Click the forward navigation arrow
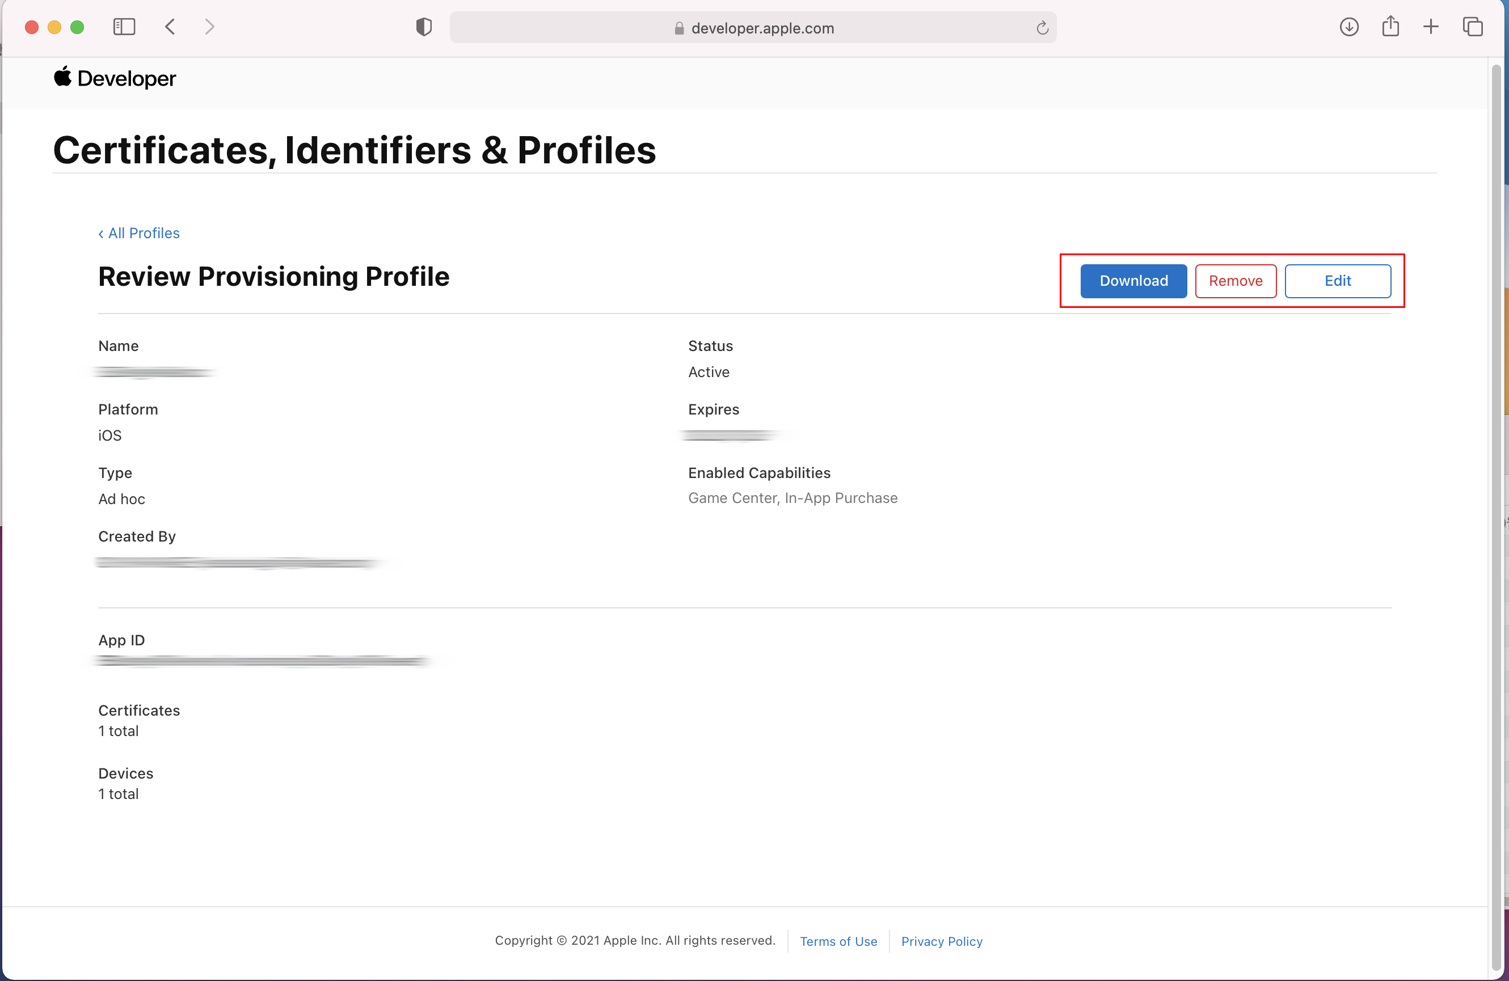The height and width of the screenshot is (981, 1509). (209, 27)
